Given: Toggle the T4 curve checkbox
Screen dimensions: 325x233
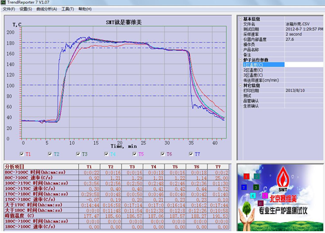Looking at the screenshot, I should (x=106, y=154).
